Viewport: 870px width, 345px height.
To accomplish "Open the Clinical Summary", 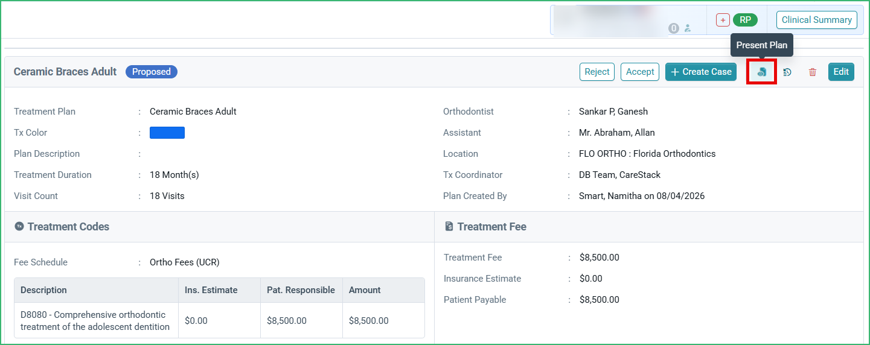I will coord(817,20).
